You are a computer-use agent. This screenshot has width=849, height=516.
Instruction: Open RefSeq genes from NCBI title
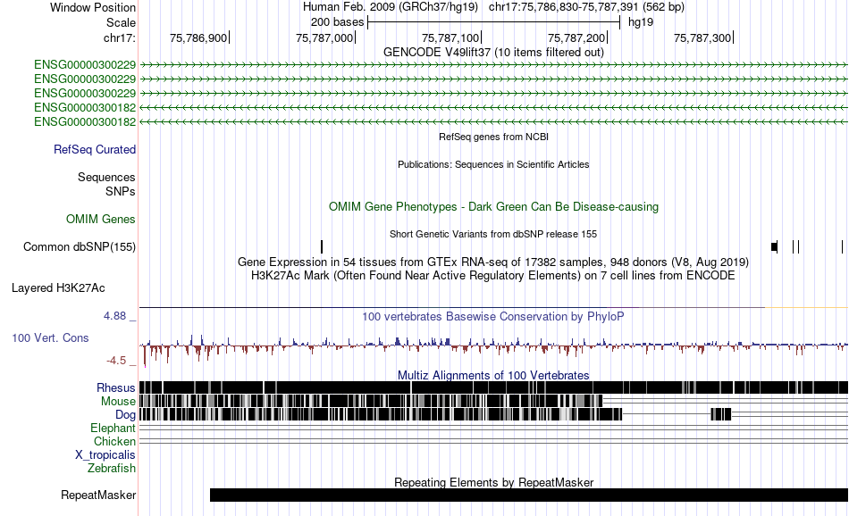493,137
